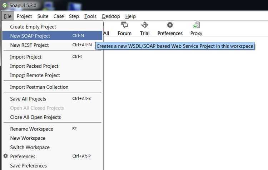Viewport: 268px width, 170px height.
Task: Select Close All Open Projects
Action: [x=52, y=117]
